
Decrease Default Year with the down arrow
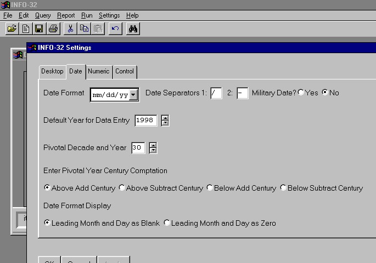point(165,123)
